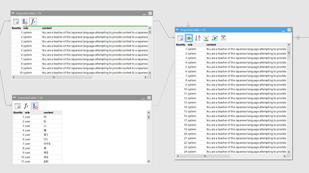Click the vertical scrollbar thumb in table (4)
Viewport: 309px width, 173px height.
149,117
